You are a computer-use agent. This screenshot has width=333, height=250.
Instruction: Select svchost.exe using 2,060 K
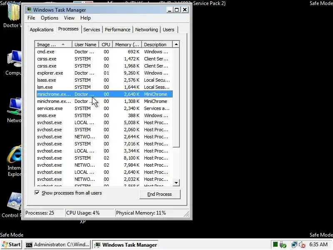click(x=104, y=130)
